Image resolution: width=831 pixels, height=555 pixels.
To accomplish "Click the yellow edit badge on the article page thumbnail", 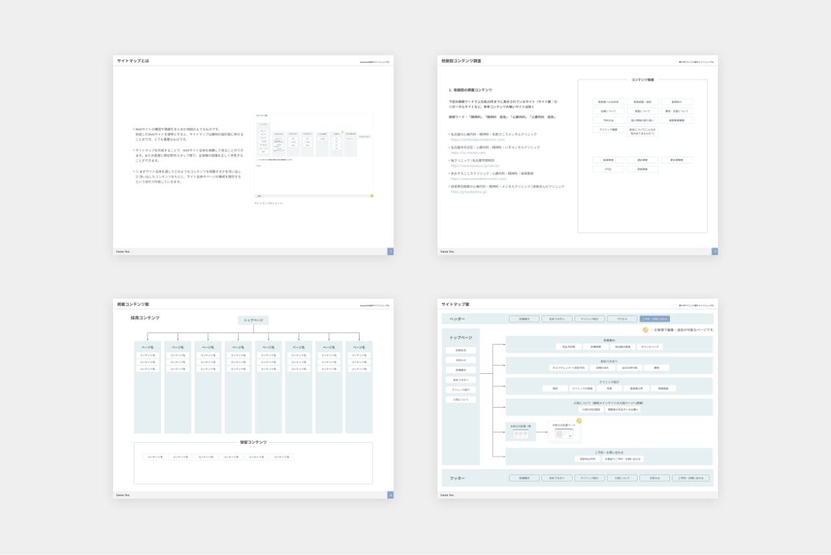I will point(579,421).
